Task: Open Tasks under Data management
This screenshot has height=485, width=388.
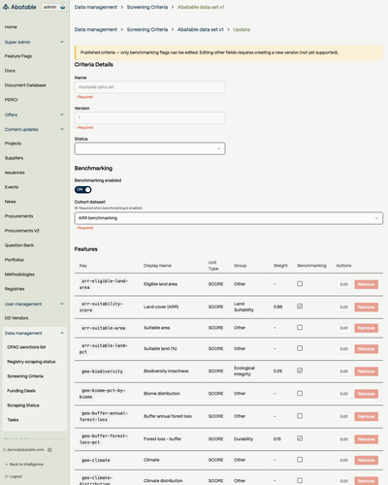Action: click(13, 420)
